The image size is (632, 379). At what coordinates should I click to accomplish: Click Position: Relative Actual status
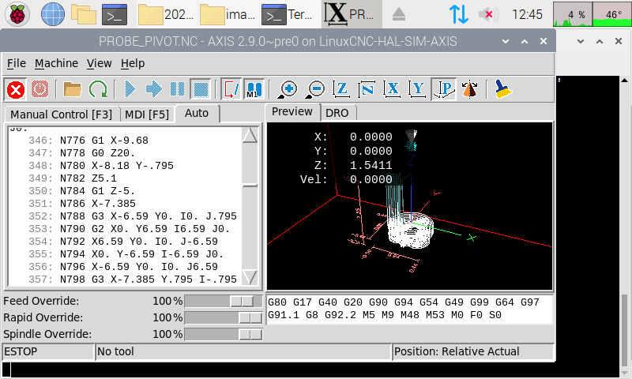click(x=473, y=351)
